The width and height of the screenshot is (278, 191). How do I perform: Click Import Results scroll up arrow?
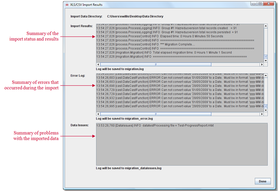tap(265, 26)
